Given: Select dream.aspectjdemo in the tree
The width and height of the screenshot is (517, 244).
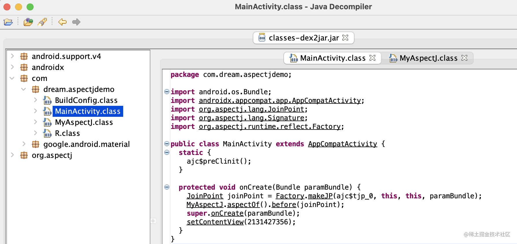Looking at the screenshot, I should (79, 89).
